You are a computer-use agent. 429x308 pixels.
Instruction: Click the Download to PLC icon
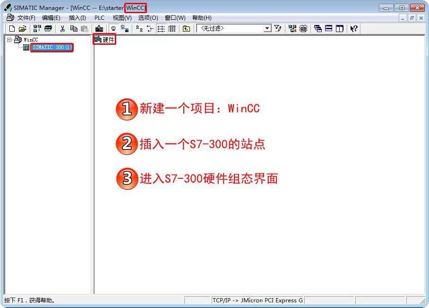coord(99,28)
